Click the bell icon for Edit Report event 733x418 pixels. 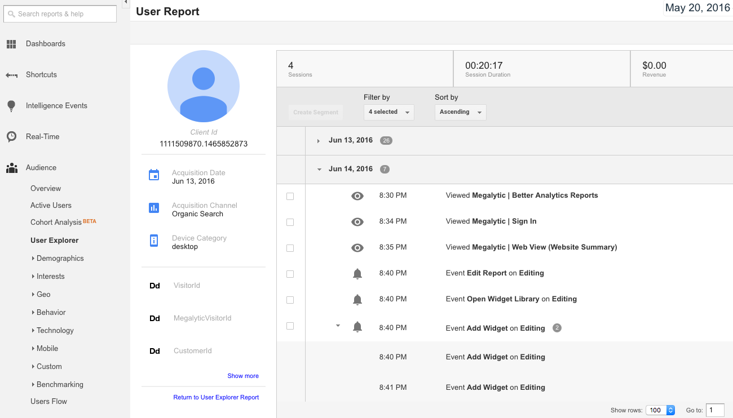click(x=357, y=274)
